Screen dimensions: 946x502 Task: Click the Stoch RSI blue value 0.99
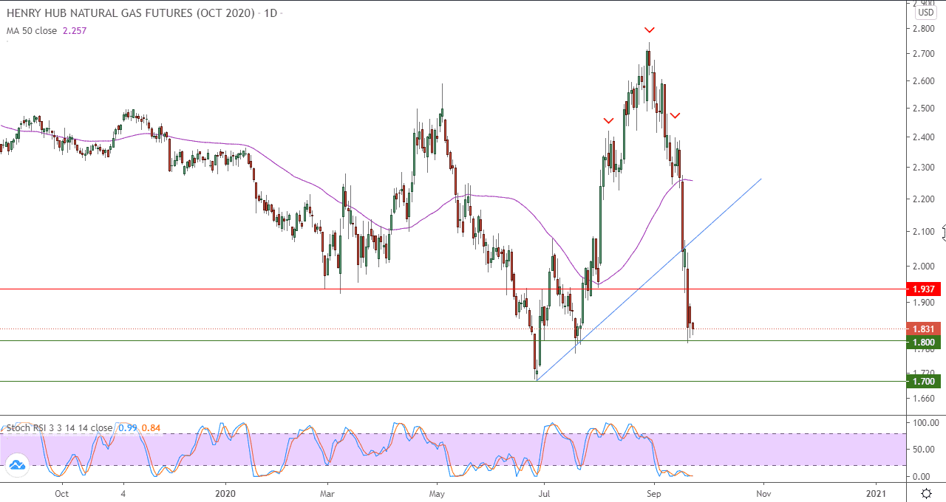point(127,428)
